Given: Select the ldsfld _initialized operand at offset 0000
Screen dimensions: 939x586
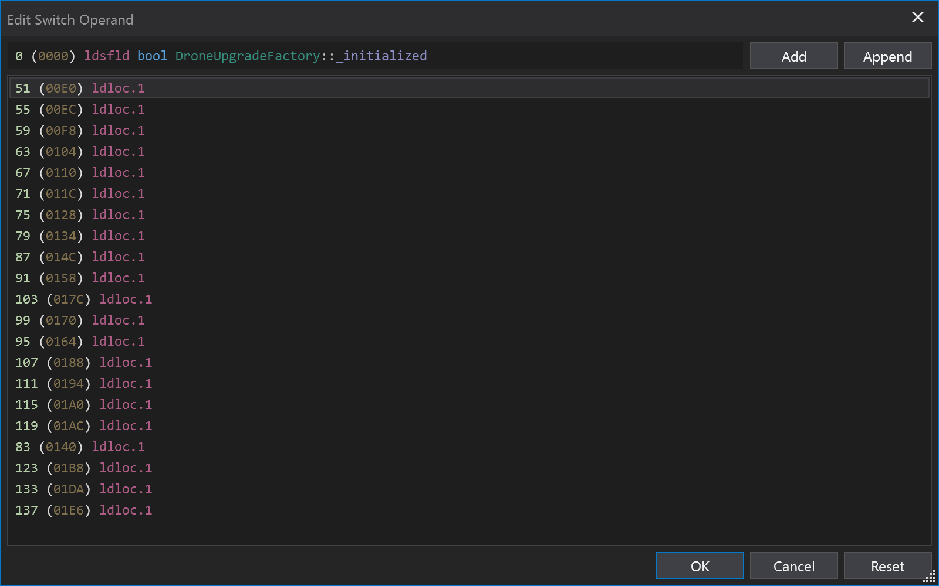Looking at the screenshot, I should [x=235, y=56].
